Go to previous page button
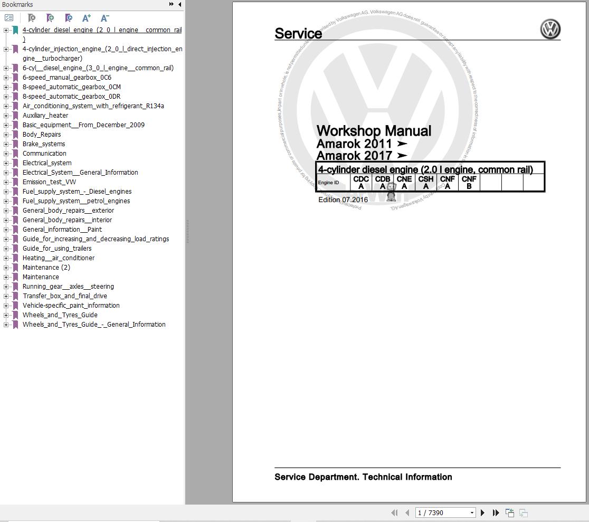 pyautogui.click(x=407, y=512)
